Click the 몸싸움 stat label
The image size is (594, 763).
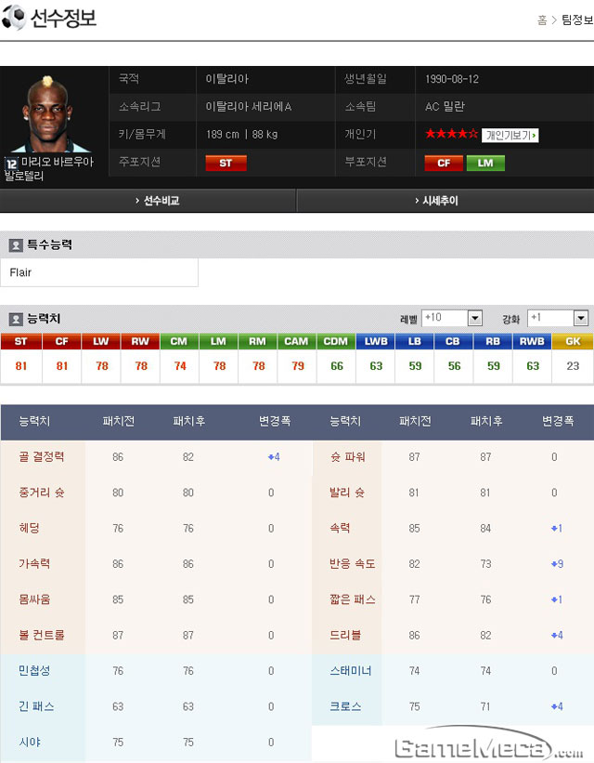pos(34,599)
